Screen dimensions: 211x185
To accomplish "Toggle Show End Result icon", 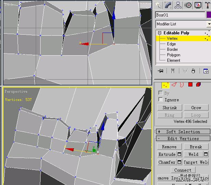I will tap(173, 71).
